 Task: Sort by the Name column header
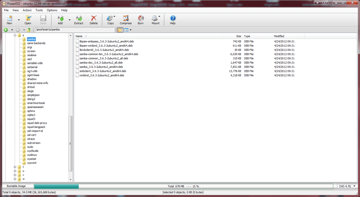tap(148, 36)
